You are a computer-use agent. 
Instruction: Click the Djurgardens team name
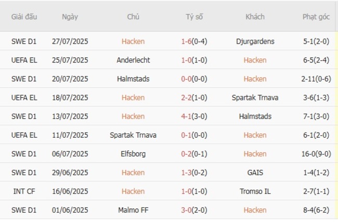[255, 41]
